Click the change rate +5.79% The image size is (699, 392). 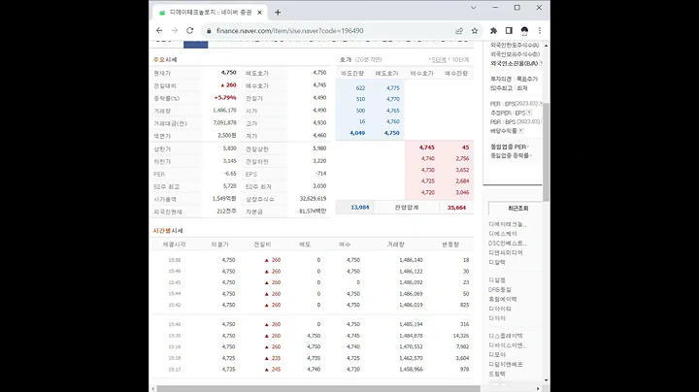[225, 98]
